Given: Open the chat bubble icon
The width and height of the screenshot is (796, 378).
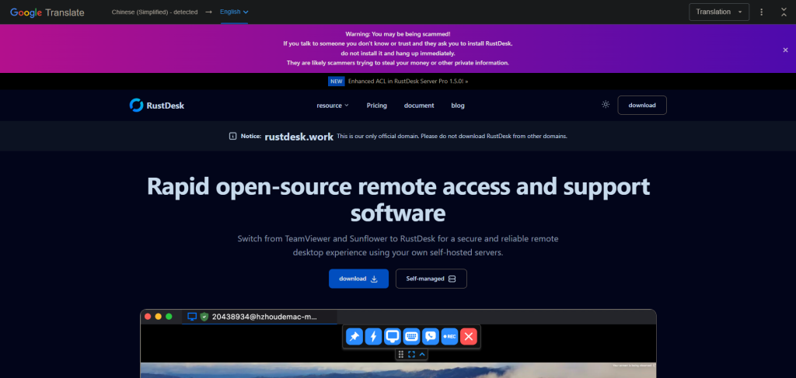Looking at the screenshot, I should click(431, 336).
